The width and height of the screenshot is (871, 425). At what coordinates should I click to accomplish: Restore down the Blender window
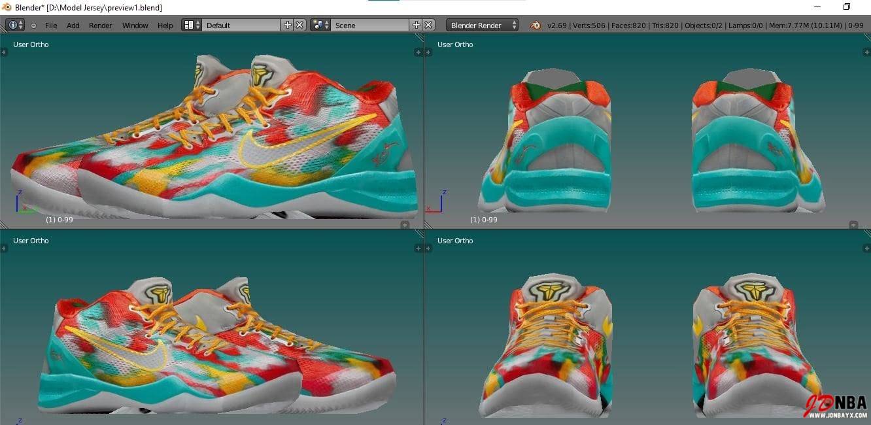(x=847, y=7)
